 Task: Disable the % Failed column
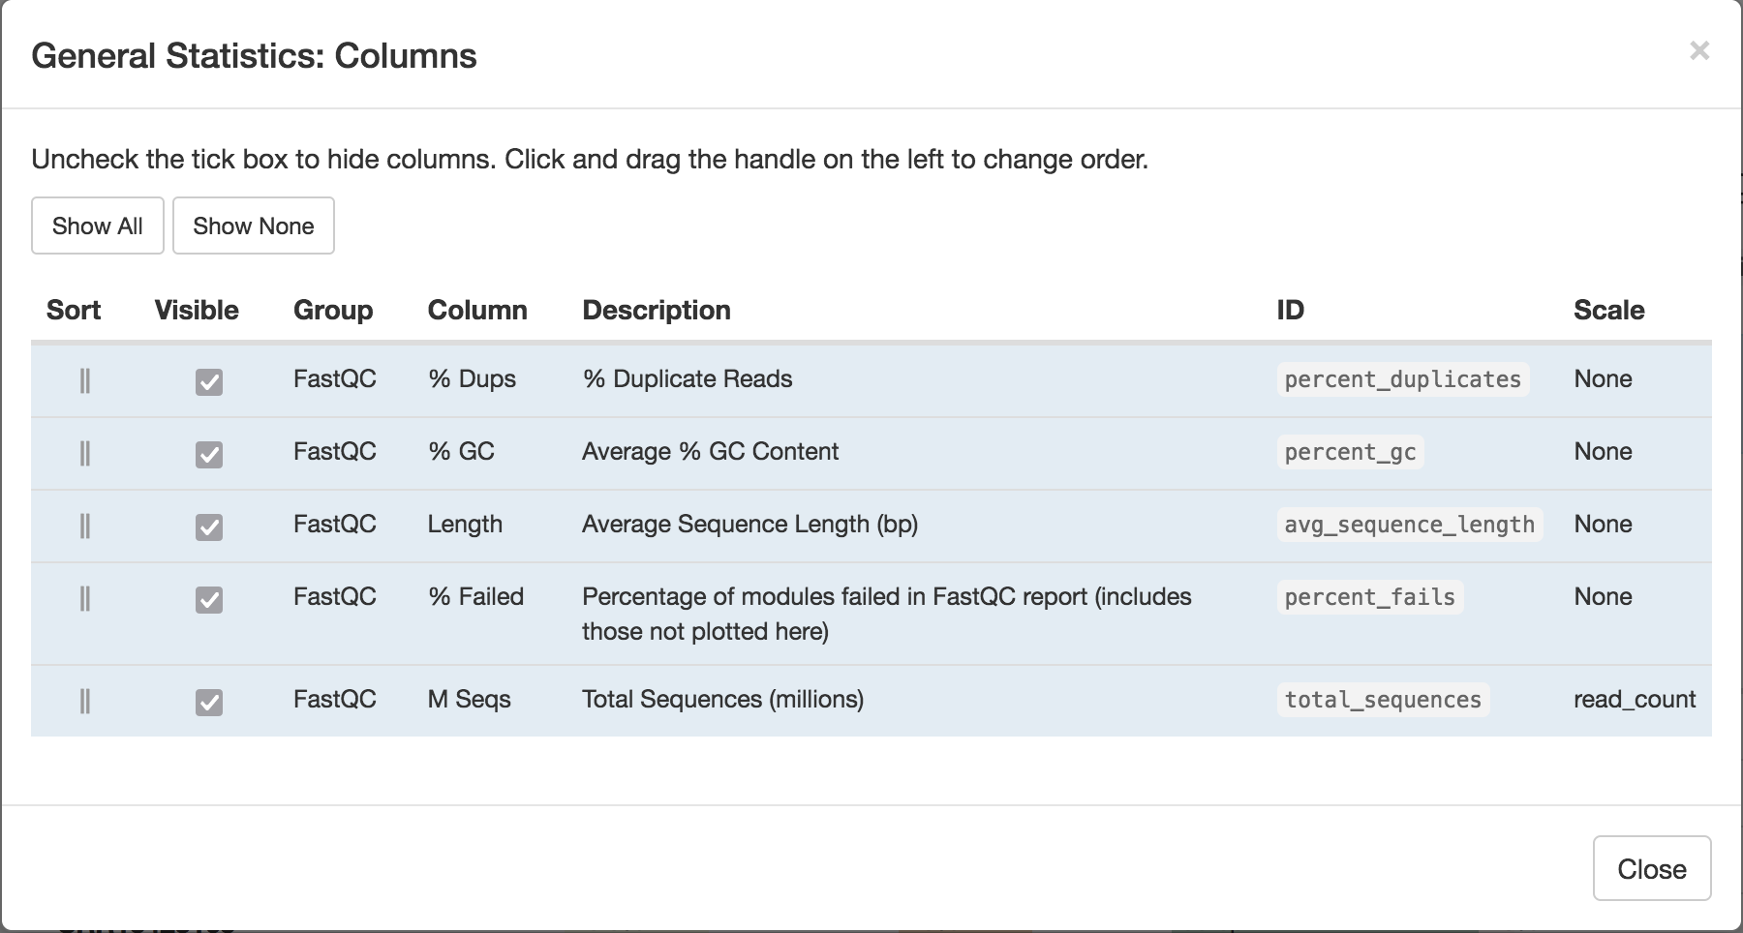pyautogui.click(x=209, y=599)
